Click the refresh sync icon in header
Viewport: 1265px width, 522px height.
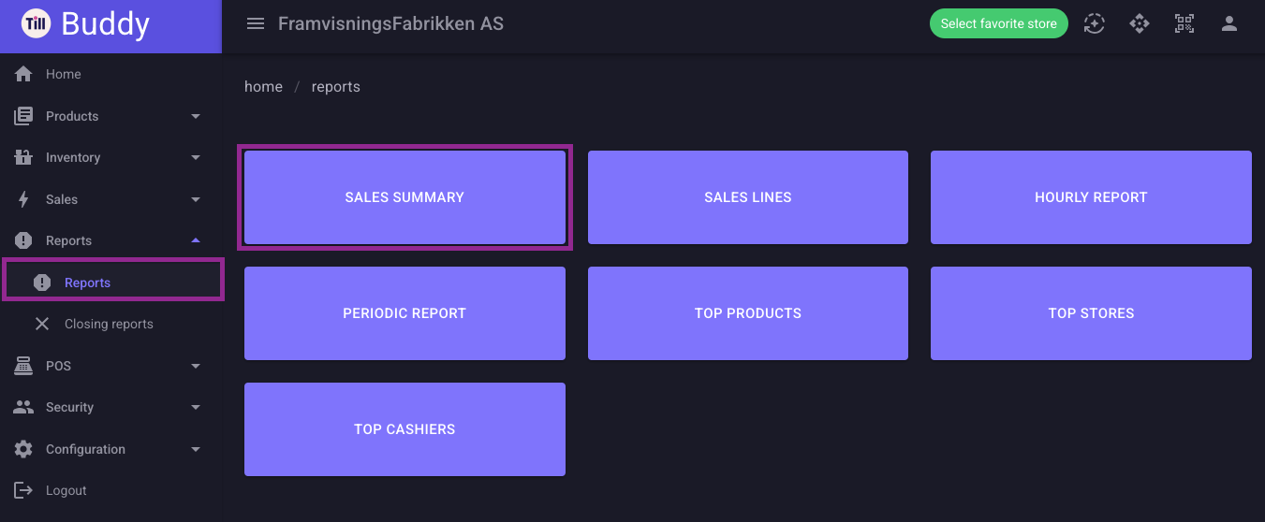[1094, 24]
